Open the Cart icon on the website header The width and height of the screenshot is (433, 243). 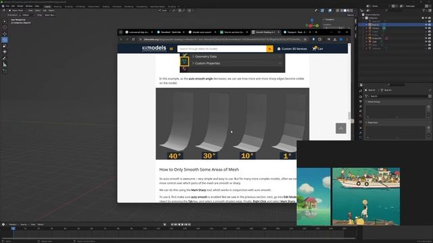tap(317, 49)
